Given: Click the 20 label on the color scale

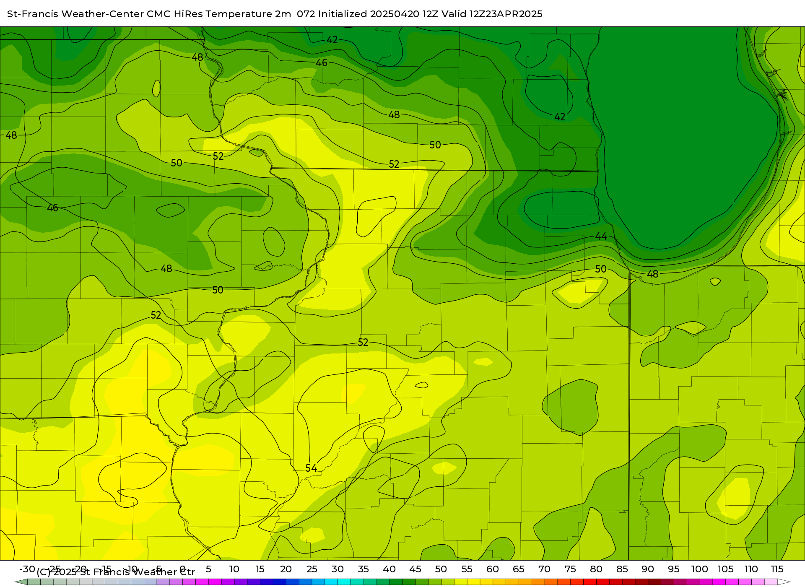Looking at the screenshot, I should coord(286,569).
